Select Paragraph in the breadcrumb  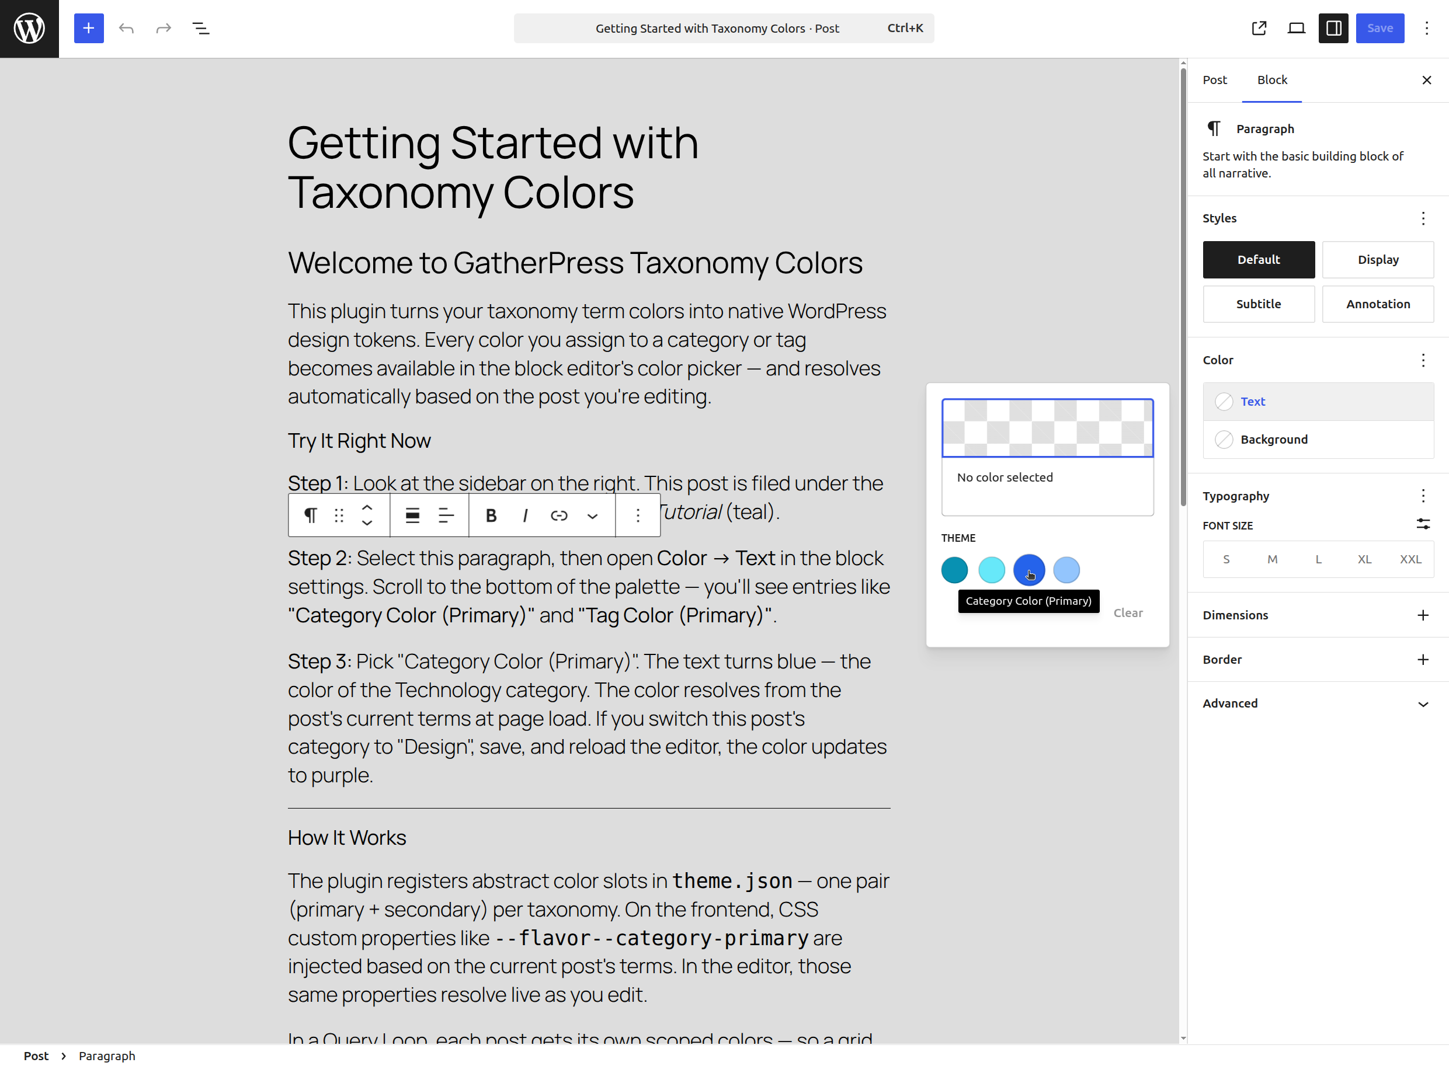[x=107, y=1055]
